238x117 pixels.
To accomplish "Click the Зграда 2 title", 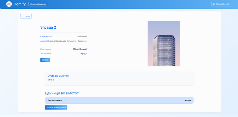I will coord(48,27).
